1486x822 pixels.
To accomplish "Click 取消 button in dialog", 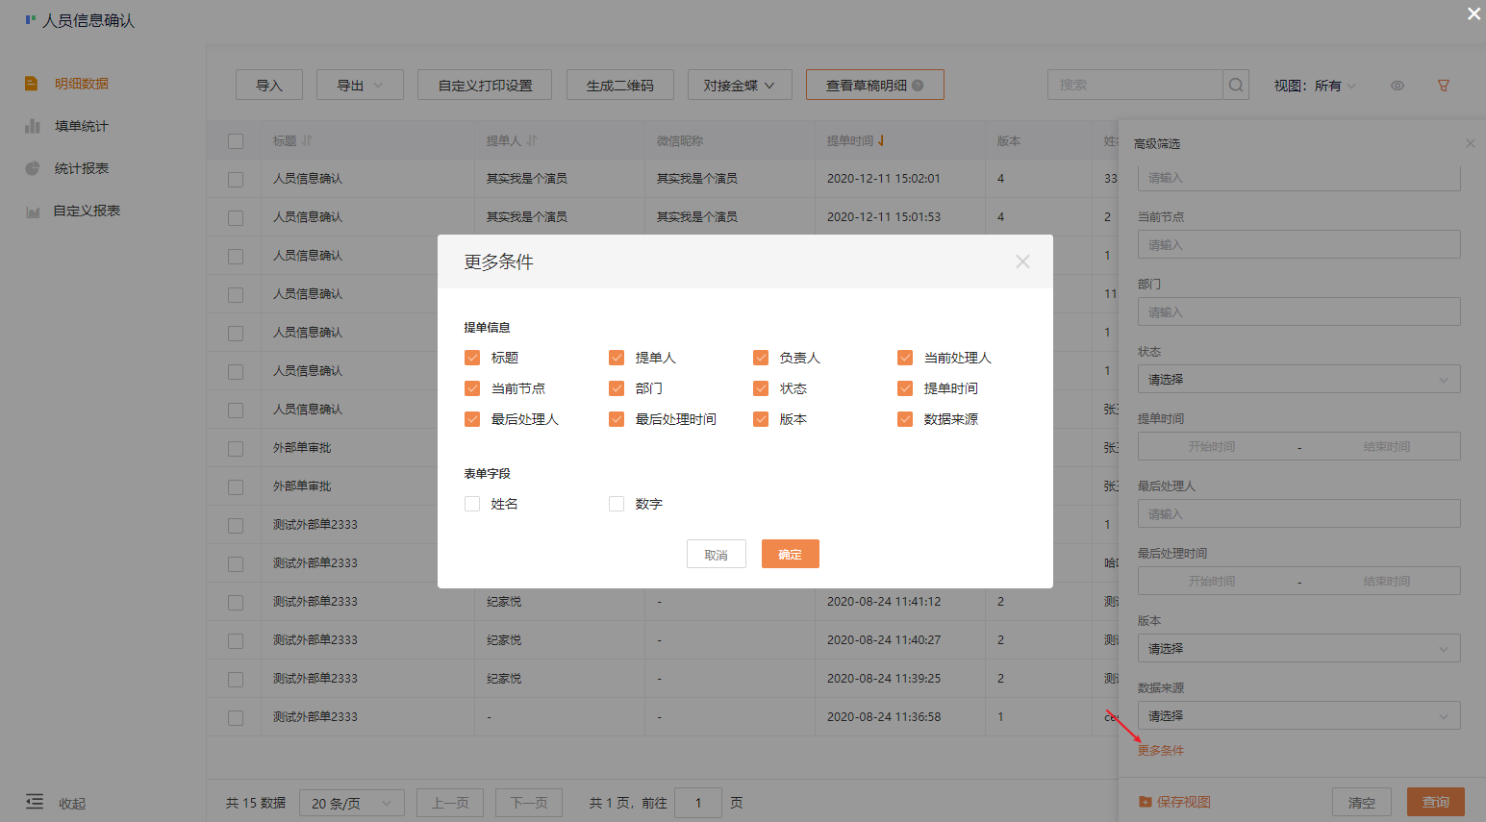I will pyautogui.click(x=717, y=554).
